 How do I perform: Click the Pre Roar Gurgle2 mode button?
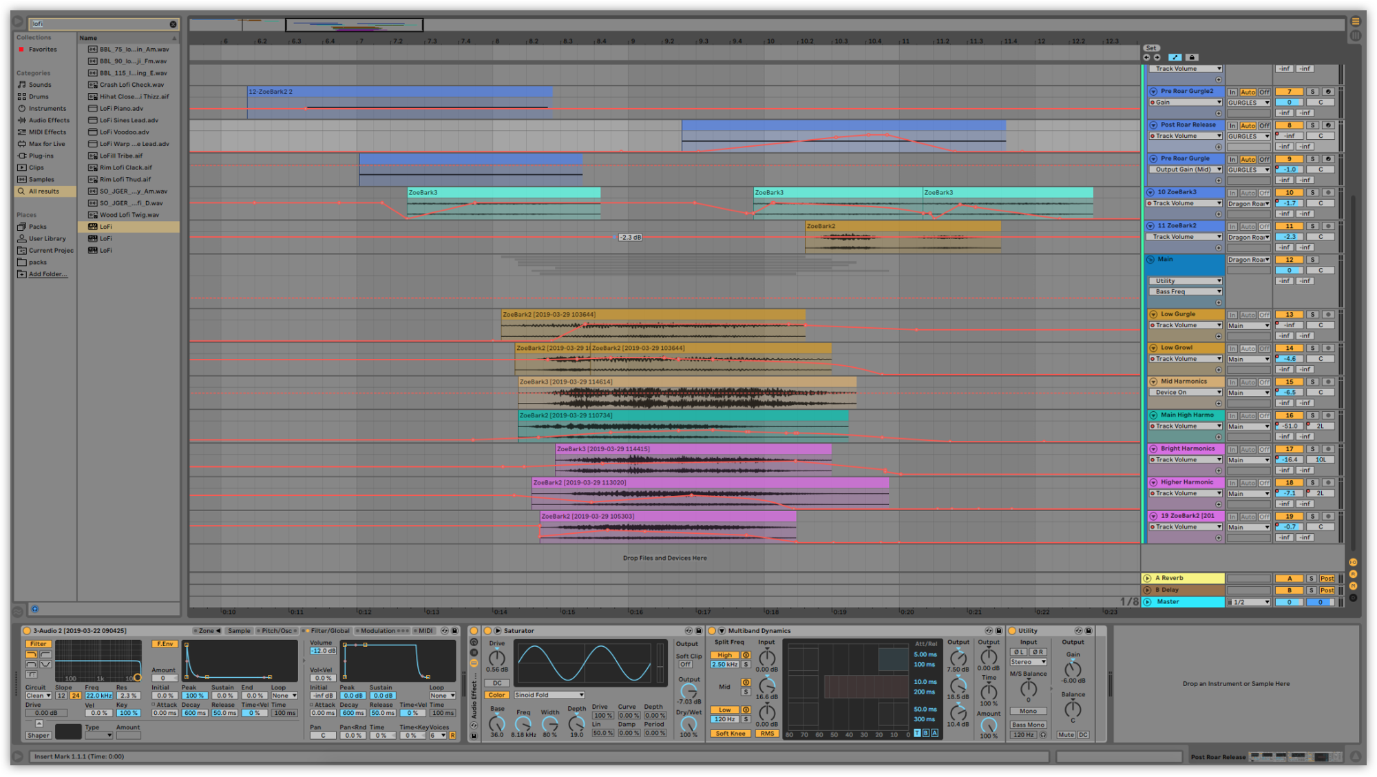(x=1328, y=92)
